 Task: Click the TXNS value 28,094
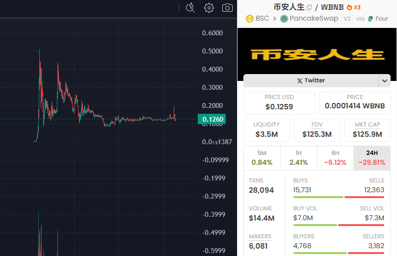point(261,190)
